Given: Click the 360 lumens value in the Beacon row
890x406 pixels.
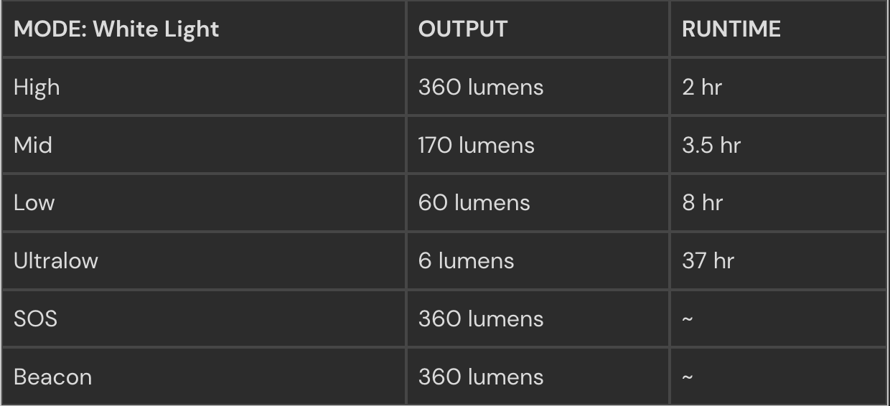Looking at the screenshot, I should 481,377.
